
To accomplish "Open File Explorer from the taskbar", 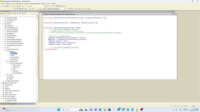I will pos(105,110).
